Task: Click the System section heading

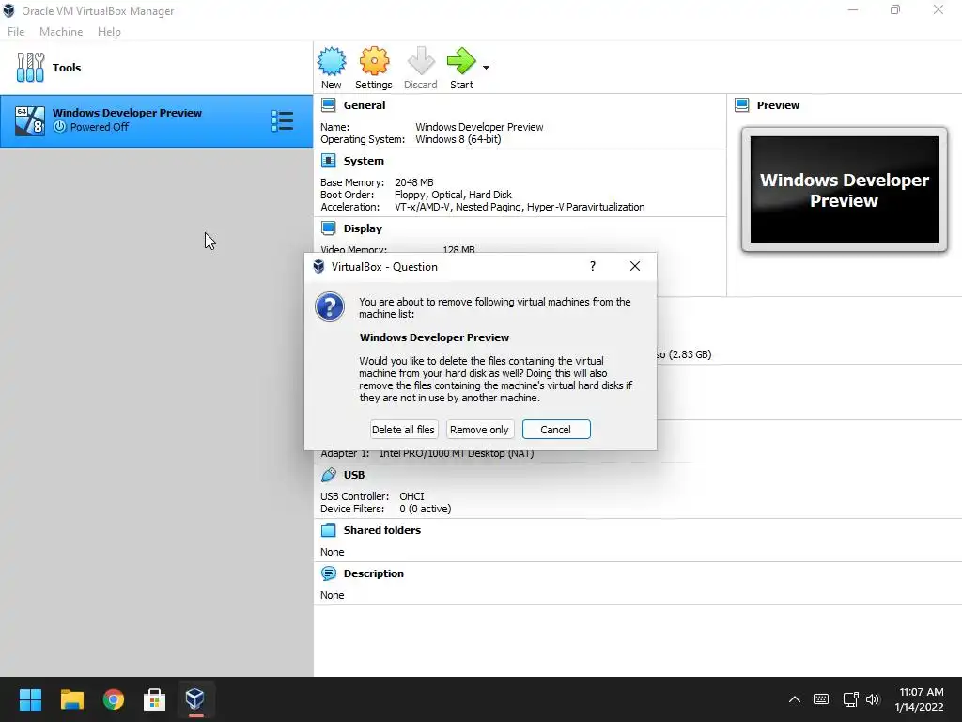Action: pyautogui.click(x=364, y=161)
